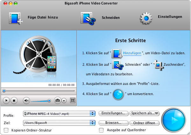Click the volume slider handle
Viewport: 191px width, 135px height.
coord(49,101)
